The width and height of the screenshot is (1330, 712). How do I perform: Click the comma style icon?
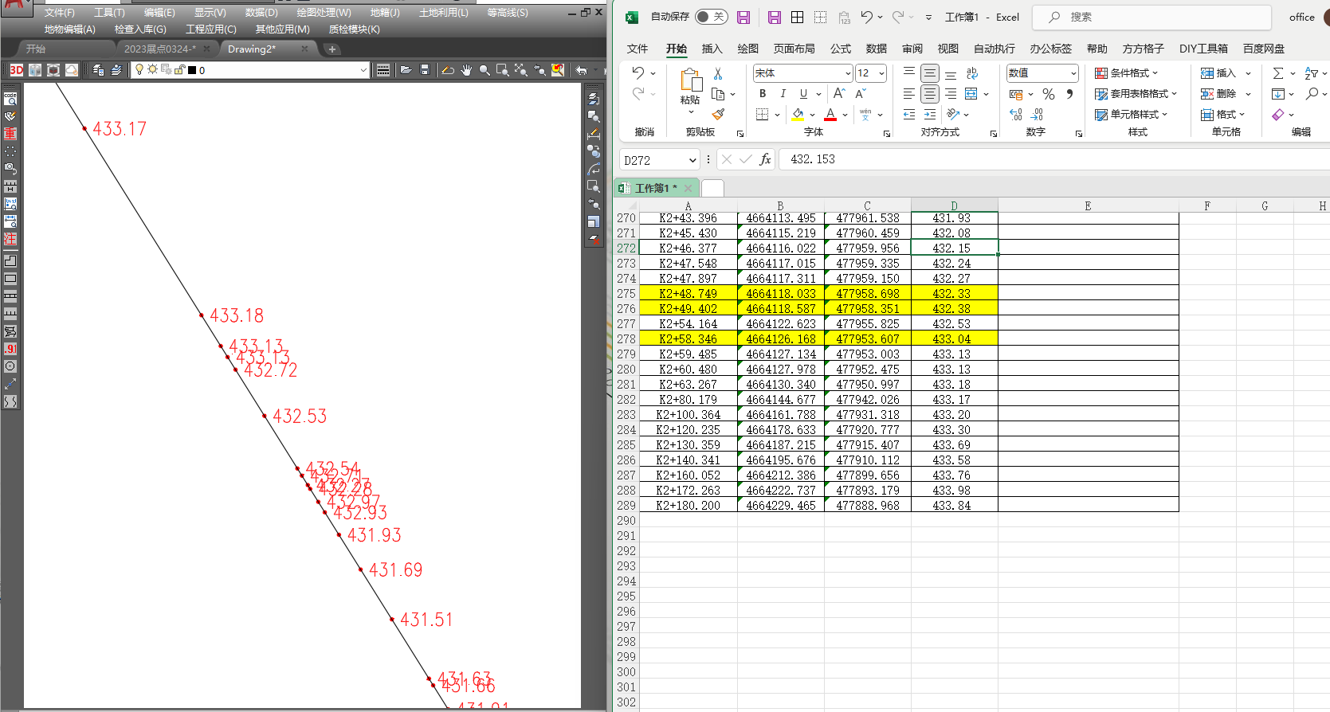tap(1070, 94)
